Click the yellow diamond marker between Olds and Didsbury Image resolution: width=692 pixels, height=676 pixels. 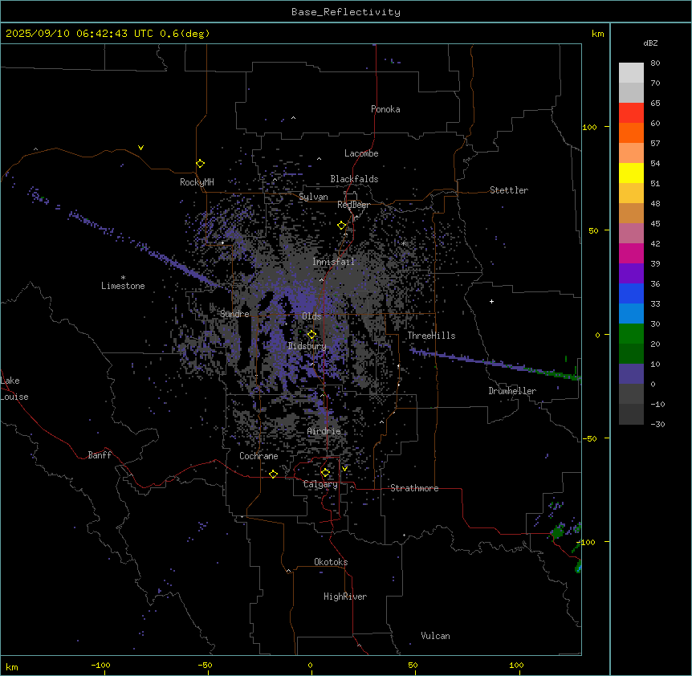click(x=311, y=334)
